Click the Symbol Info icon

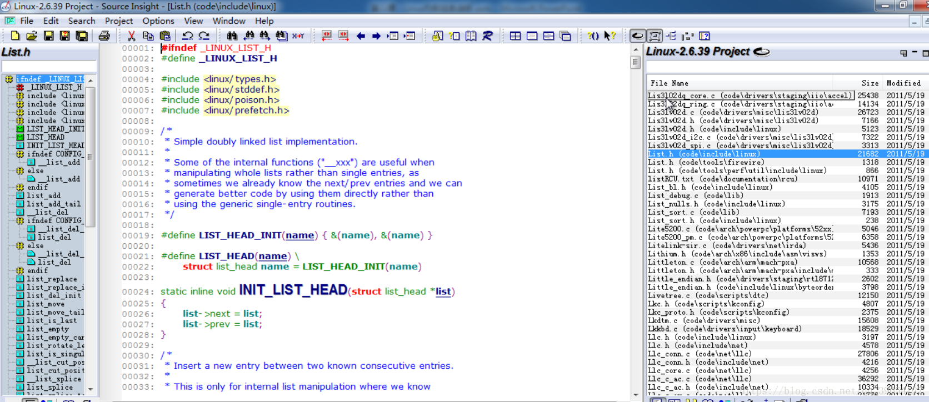[x=454, y=36]
